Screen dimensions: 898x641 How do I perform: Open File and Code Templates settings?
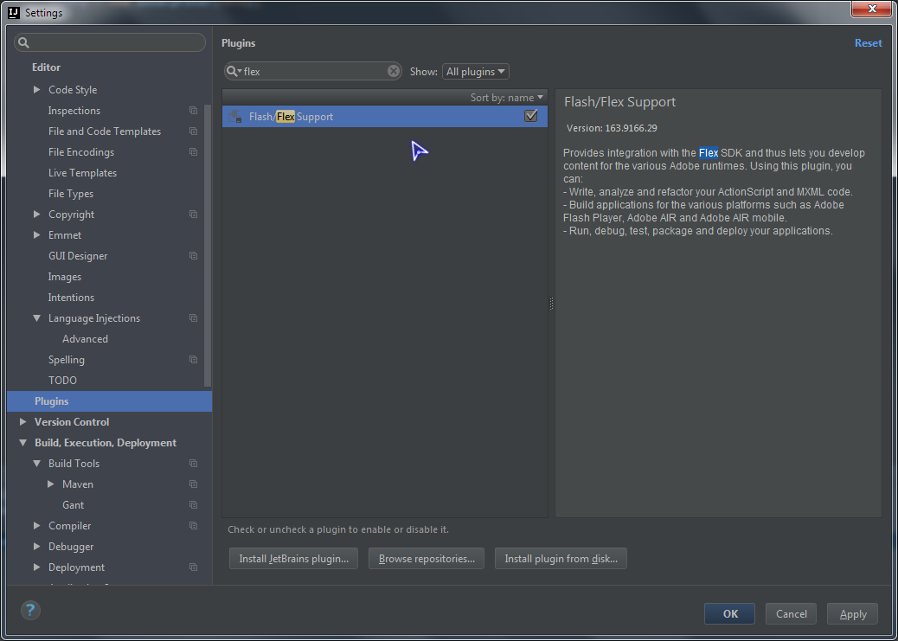click(105, 131)
